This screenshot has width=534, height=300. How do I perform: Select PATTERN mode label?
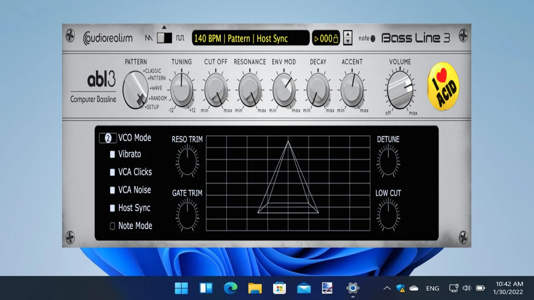(157, 78)
